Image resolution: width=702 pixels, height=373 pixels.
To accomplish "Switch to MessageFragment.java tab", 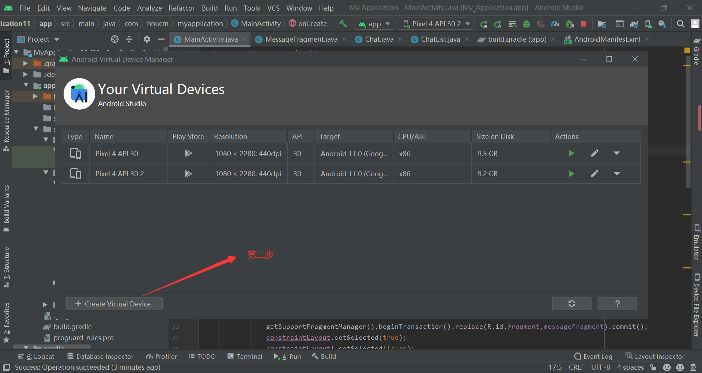I will pos(301,39).
